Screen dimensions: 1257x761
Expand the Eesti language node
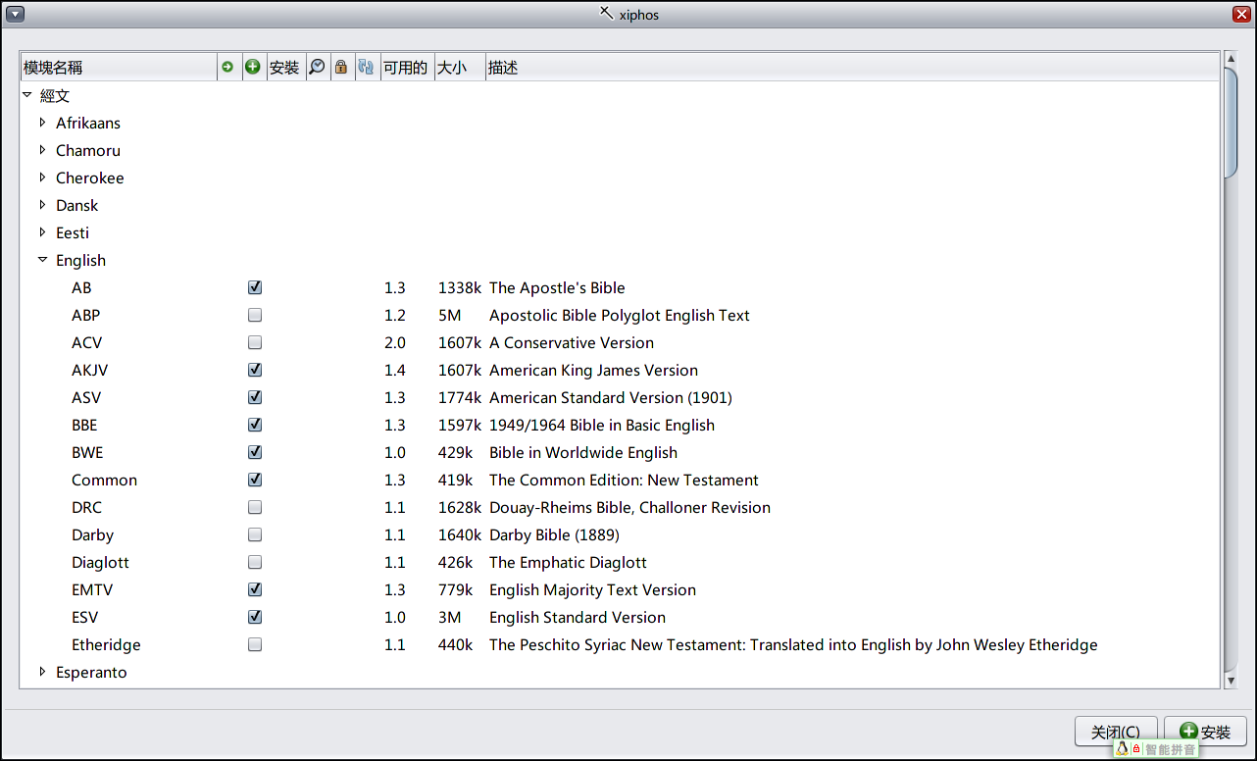[x=42, y=232]
